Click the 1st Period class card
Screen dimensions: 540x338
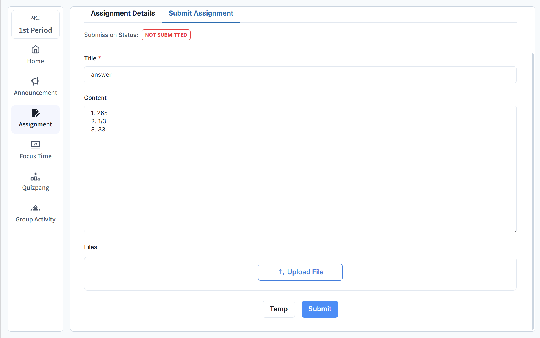pyautogui.click(x=36, y=25)
